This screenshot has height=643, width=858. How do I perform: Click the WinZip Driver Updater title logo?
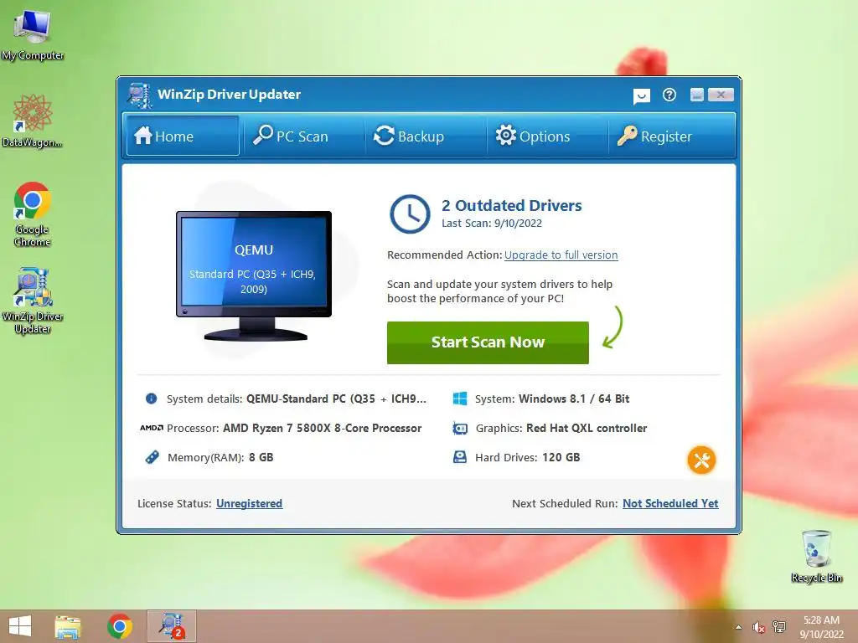click(x=140, y=95)
